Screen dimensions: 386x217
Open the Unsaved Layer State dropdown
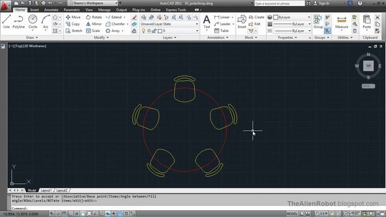pyautogui.click(x=169, y=24)
